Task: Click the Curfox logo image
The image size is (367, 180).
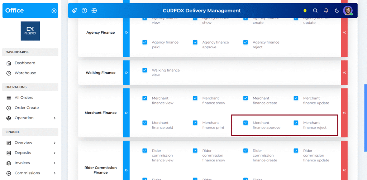Action: [30, 31]
